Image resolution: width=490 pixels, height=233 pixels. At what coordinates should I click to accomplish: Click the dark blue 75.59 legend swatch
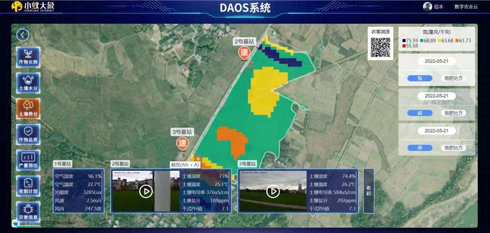point(404,40)
